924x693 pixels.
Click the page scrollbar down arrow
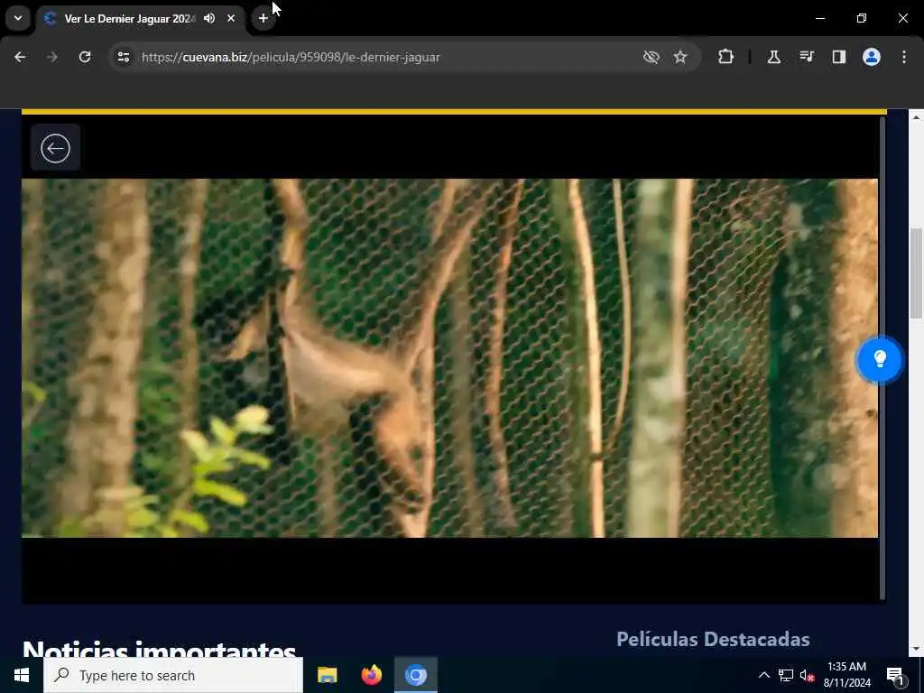[916, 649]
